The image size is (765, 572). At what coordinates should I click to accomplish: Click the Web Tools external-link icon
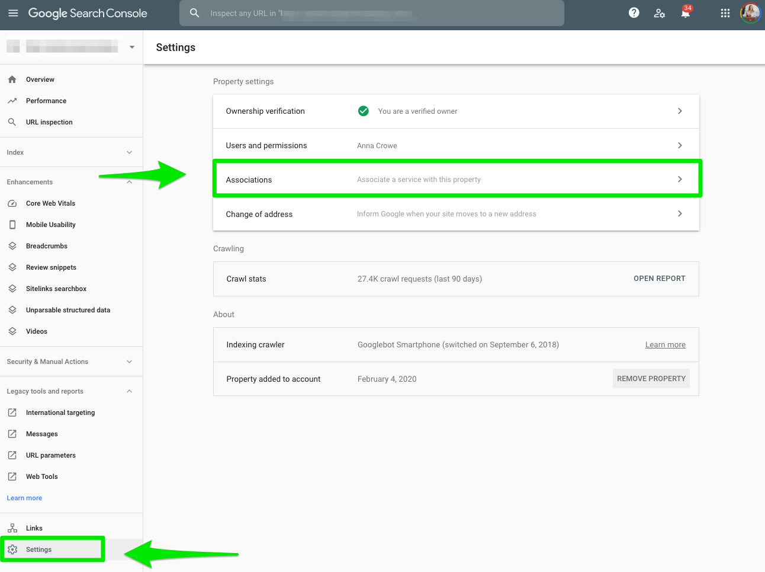12,477
